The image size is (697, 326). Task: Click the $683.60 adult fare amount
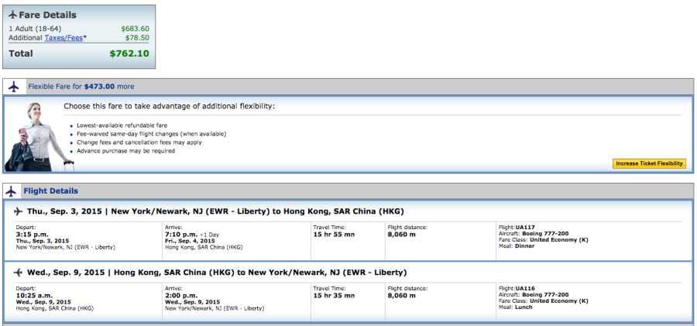pos(135,29)
